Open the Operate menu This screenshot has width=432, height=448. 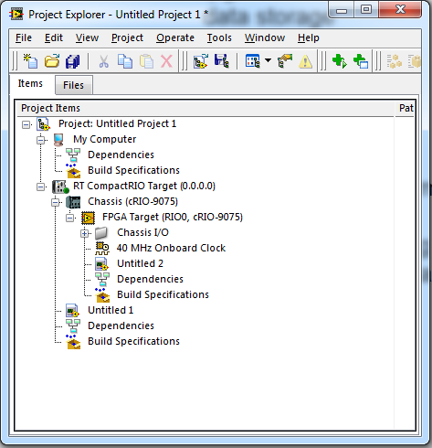(x=175, y=37)
